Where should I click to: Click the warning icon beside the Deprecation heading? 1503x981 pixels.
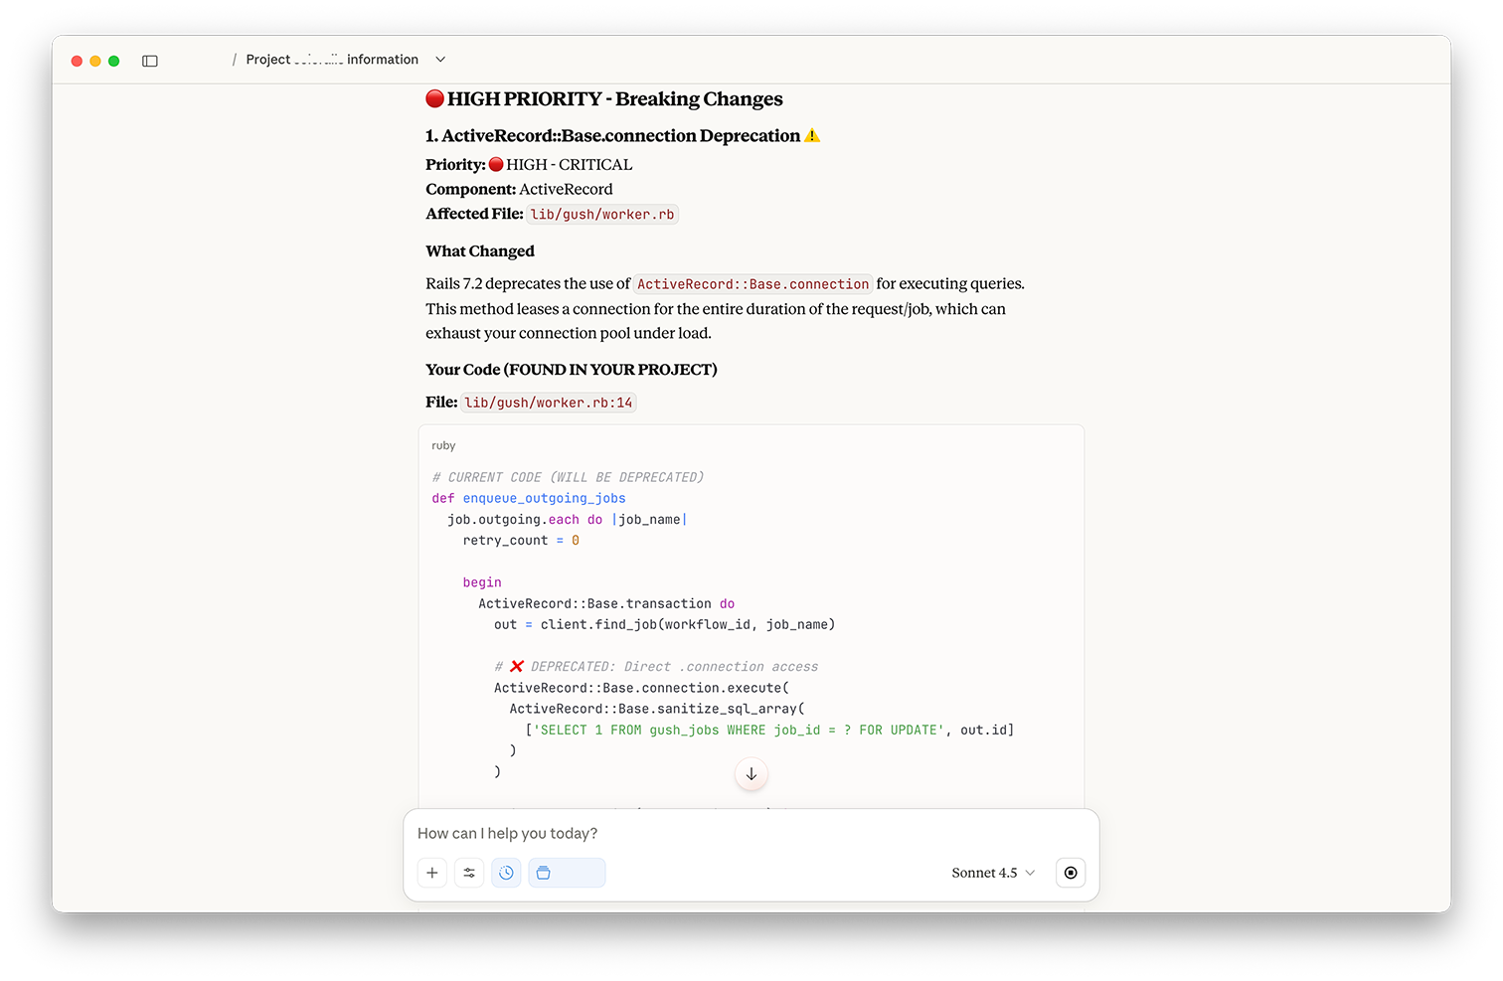coord(812,136)
